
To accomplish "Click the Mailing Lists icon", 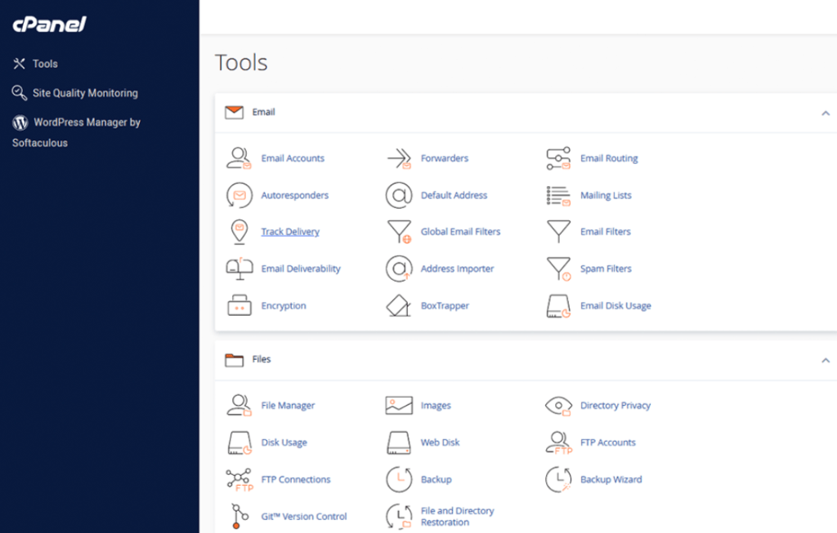I will [558, 196].
